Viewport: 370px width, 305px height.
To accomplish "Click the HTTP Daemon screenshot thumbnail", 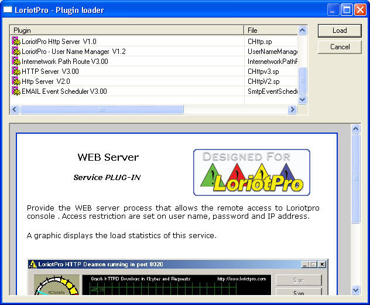I will pos(177,276).
